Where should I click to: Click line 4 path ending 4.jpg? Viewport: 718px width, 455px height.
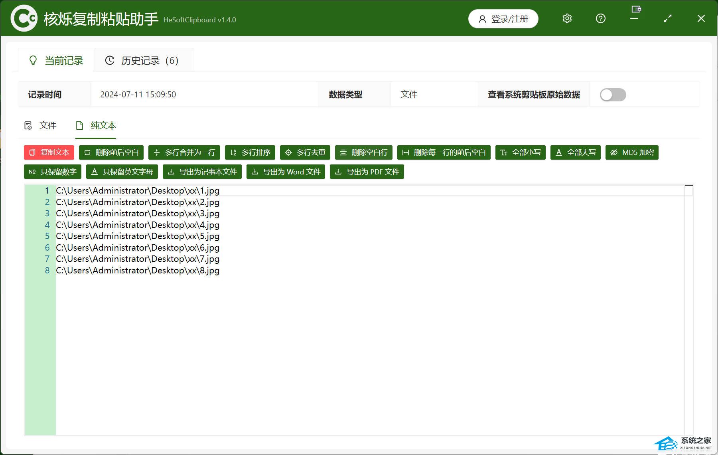[138, 225]
